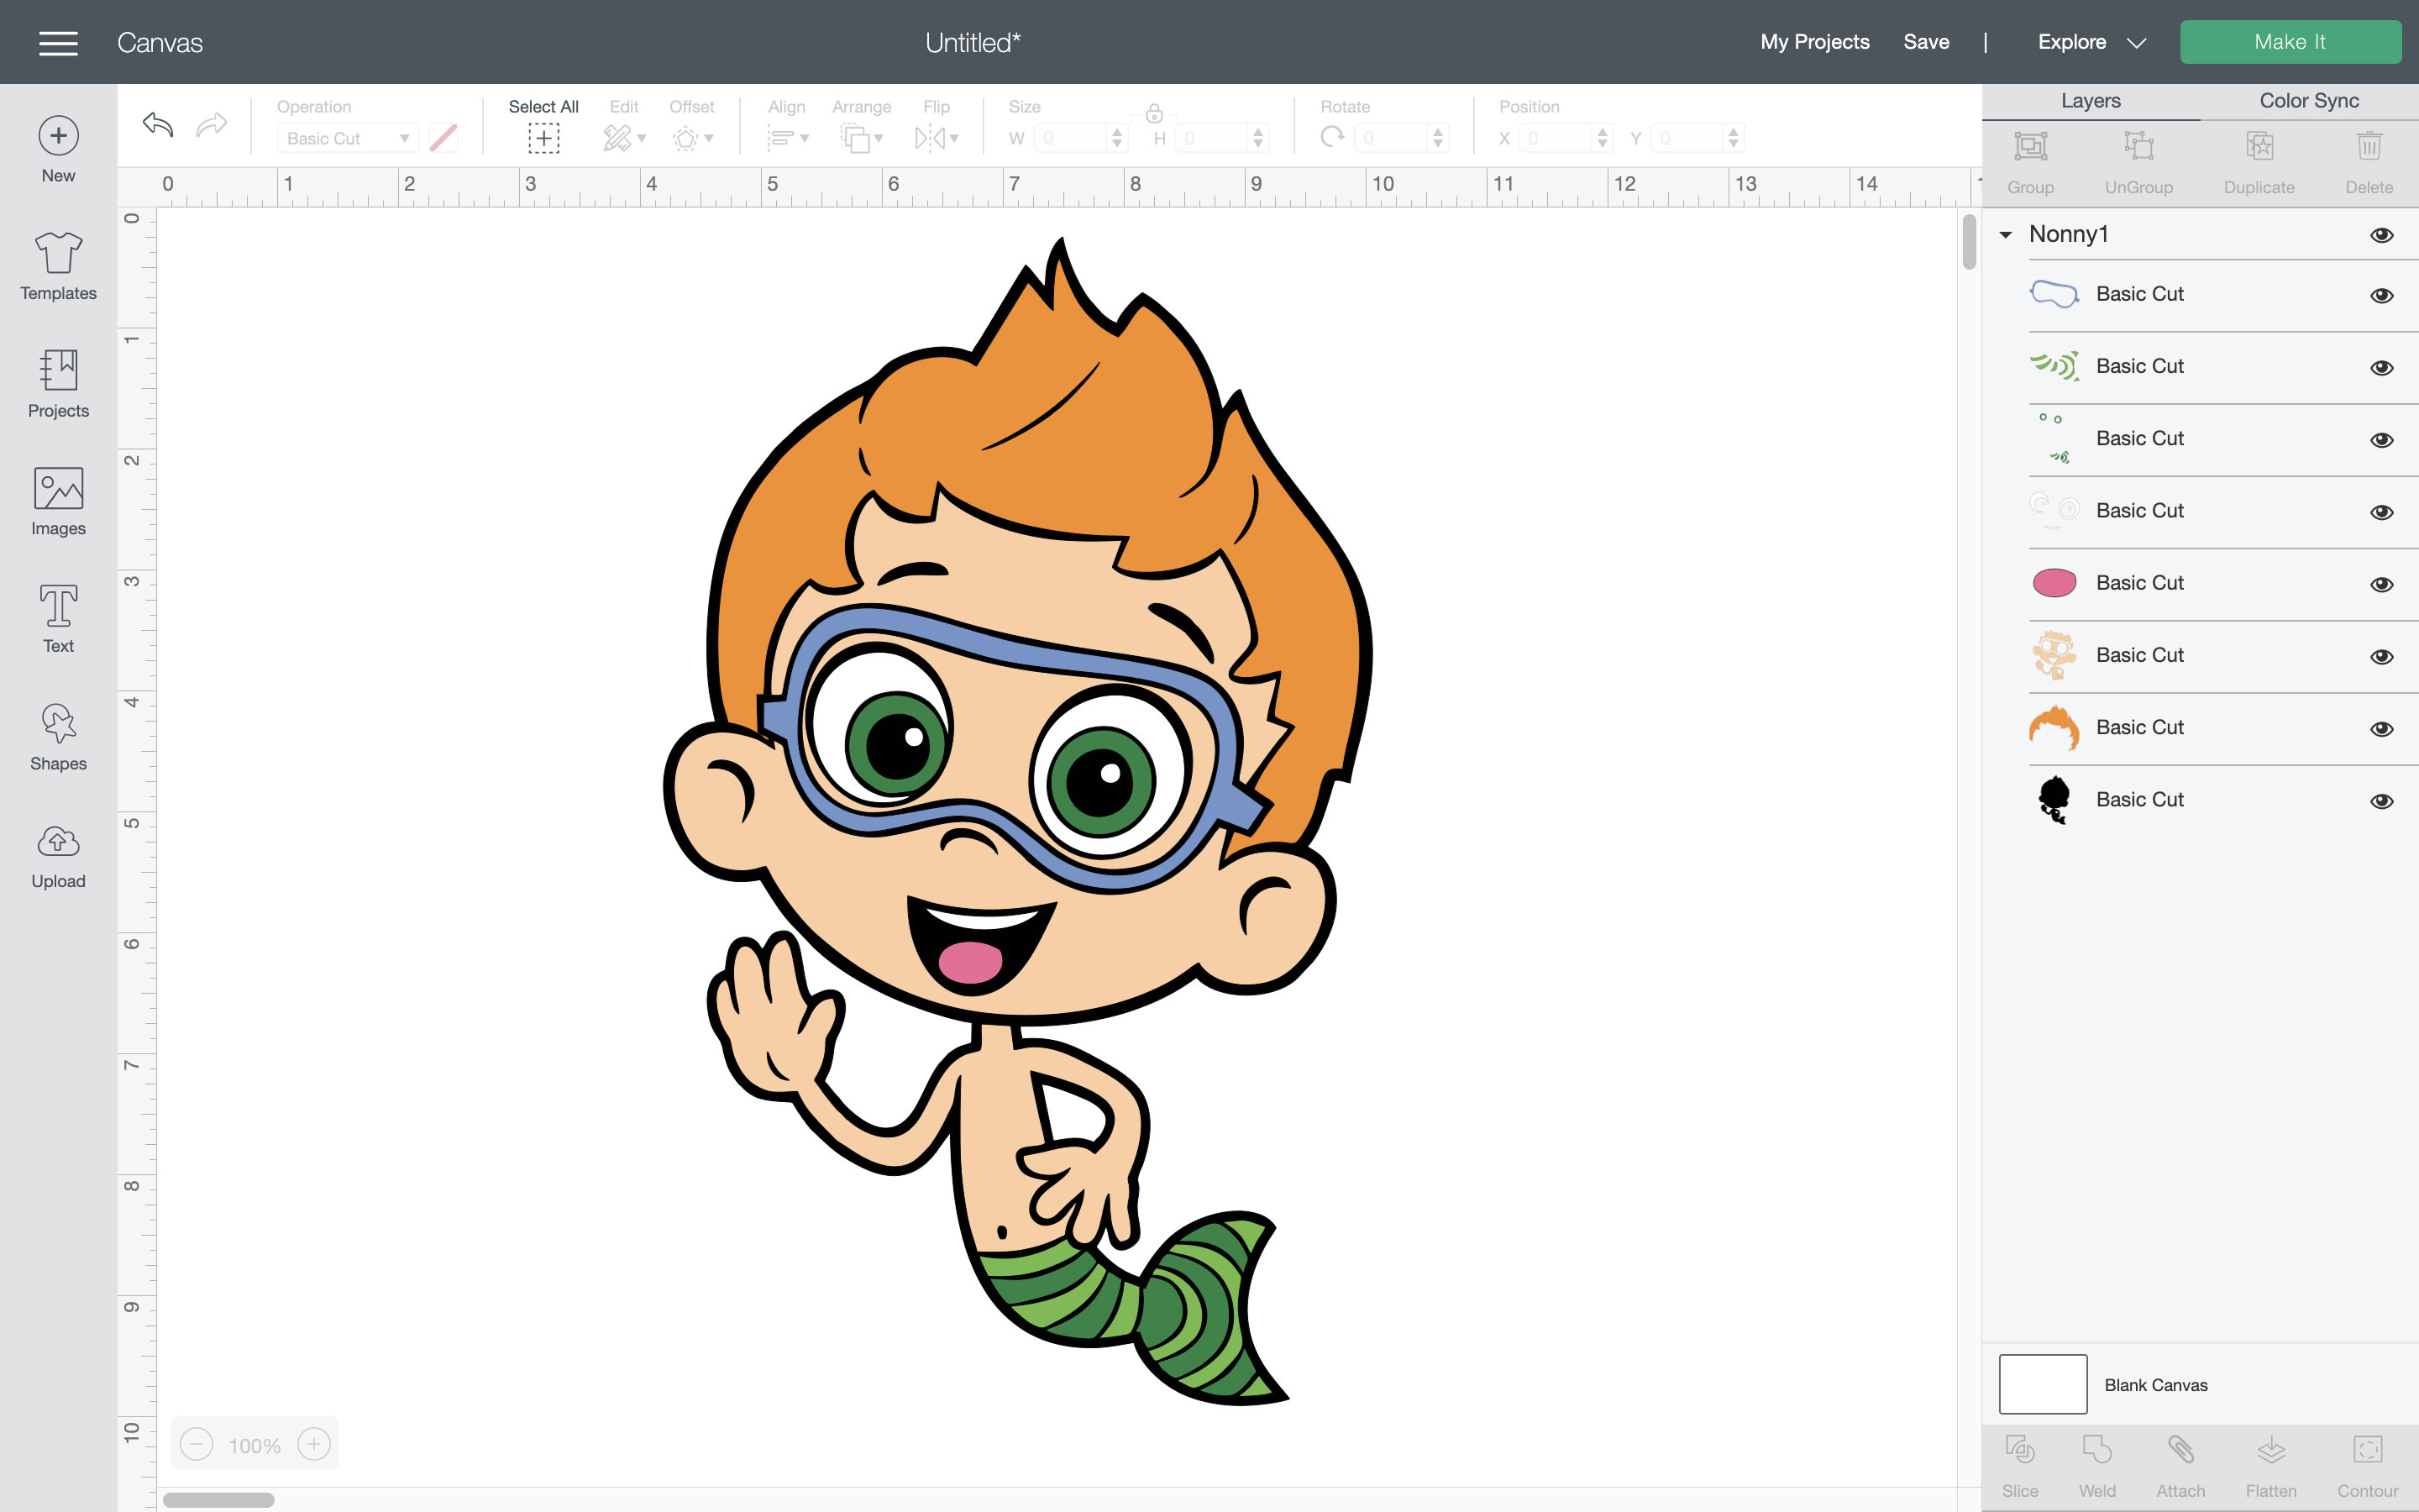Click the Canvas title label
This screenshot has height=1512, width=2419.
(x=160, y=42)
